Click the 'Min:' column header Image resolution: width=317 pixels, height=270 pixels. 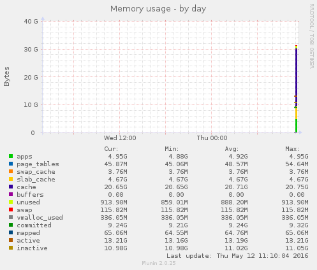172,149
